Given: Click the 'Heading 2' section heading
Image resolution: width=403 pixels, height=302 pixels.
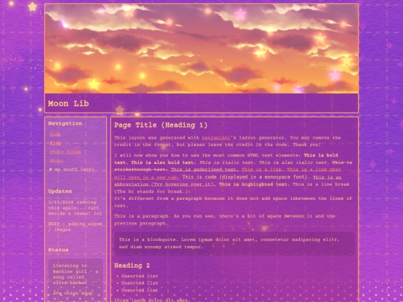Looking at the screenshot, I should (132, 265).
